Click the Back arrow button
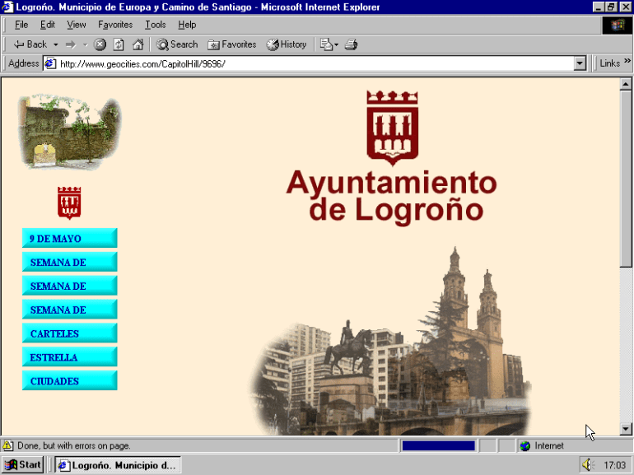 click(x=30, y=44)
